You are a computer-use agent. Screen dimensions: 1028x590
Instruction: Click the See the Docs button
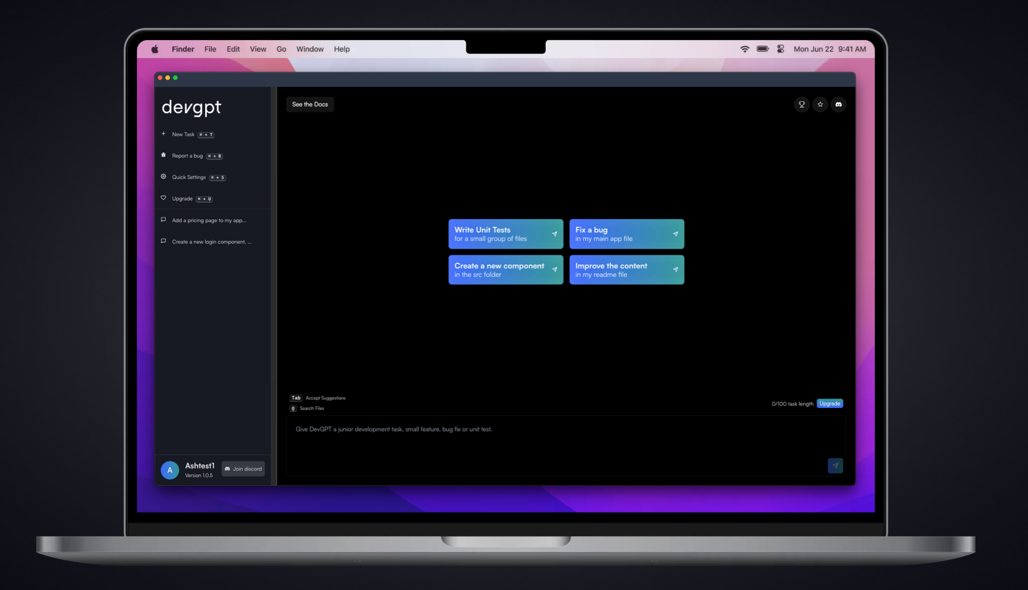[x=310, y=104]
